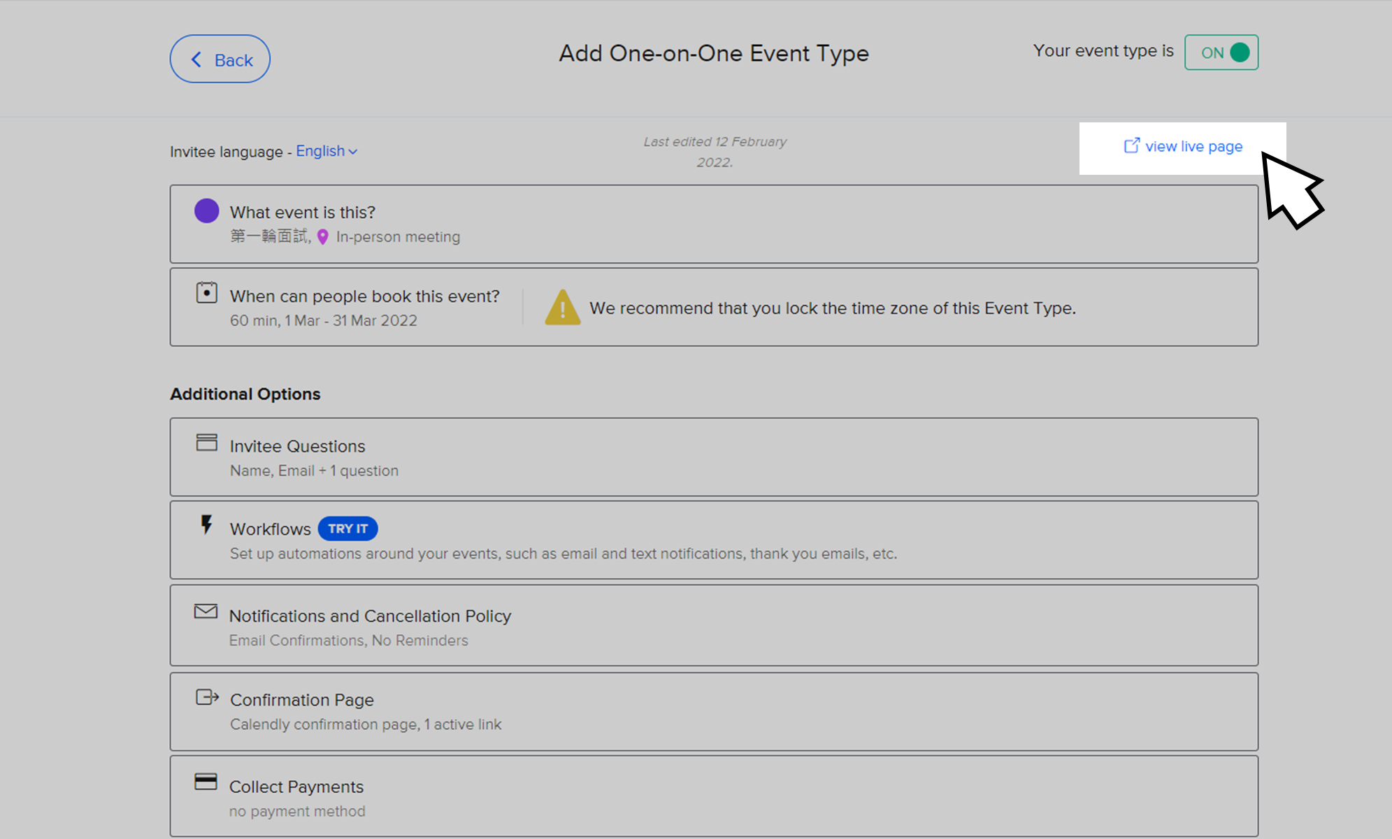Image resolution: width=1392 pixels, height=839 pixels.
Task: Click Calendly confirmation page, 1 active link text
Action: (x=366, y=724)
